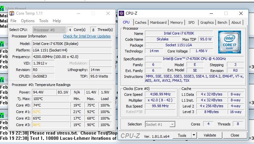Open the About tab in CPU-Z

[236, 22]
